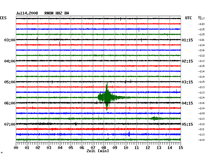
Task: Click minute label 05 on time axis
Action: (x=71, y=147)
